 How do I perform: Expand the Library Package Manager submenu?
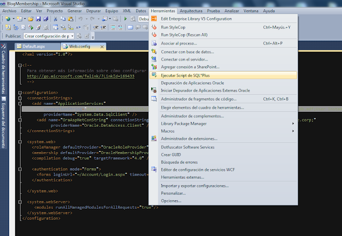tap(293, 124)
